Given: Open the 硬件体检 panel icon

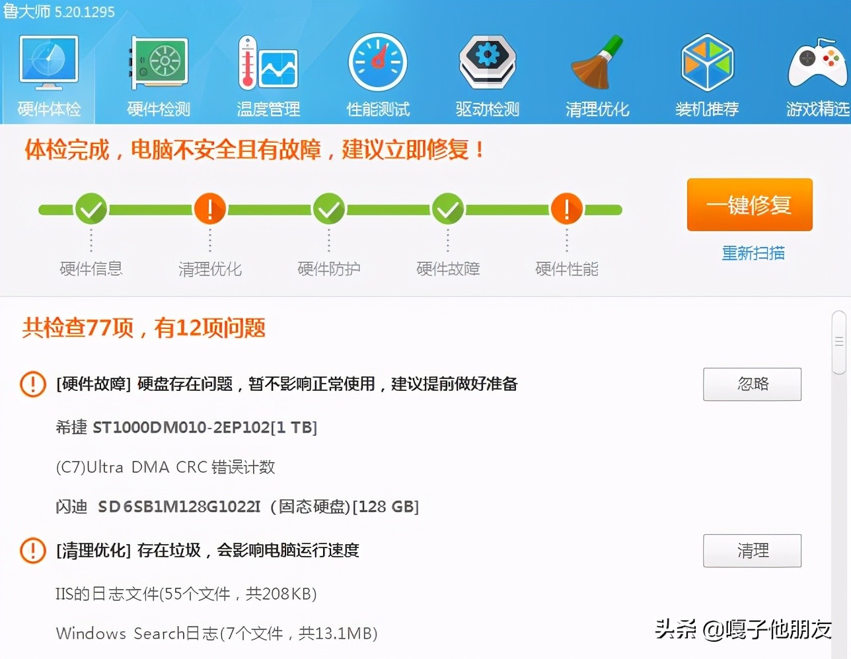Looking at the screenshot, I should pyautogui.click(x=48, y=61).
